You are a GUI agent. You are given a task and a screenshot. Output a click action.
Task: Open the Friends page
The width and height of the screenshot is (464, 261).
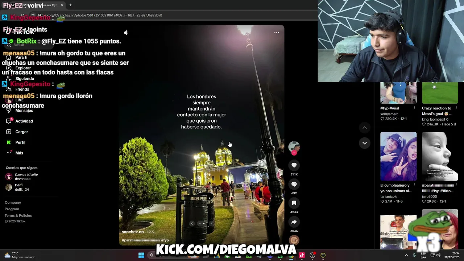click(x=22, y=89)
